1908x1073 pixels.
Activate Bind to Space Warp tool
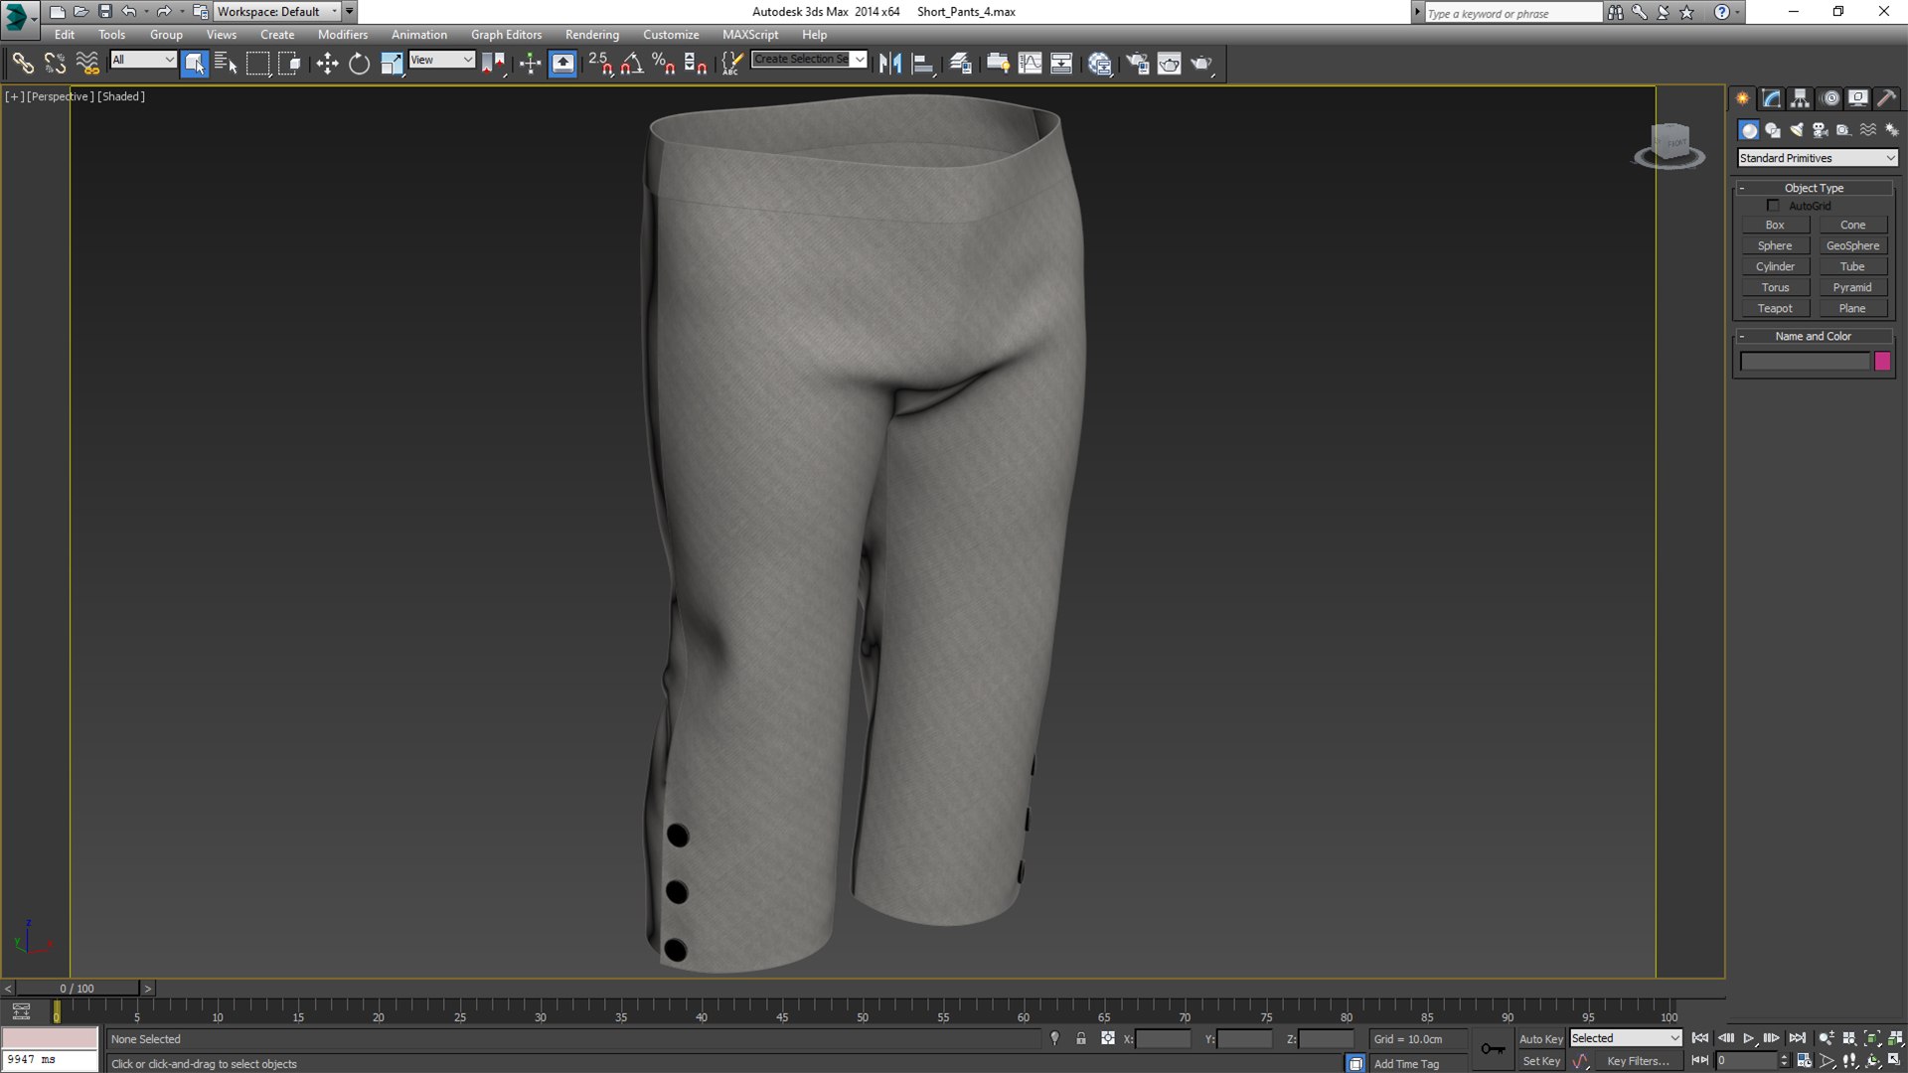(87, 64)
